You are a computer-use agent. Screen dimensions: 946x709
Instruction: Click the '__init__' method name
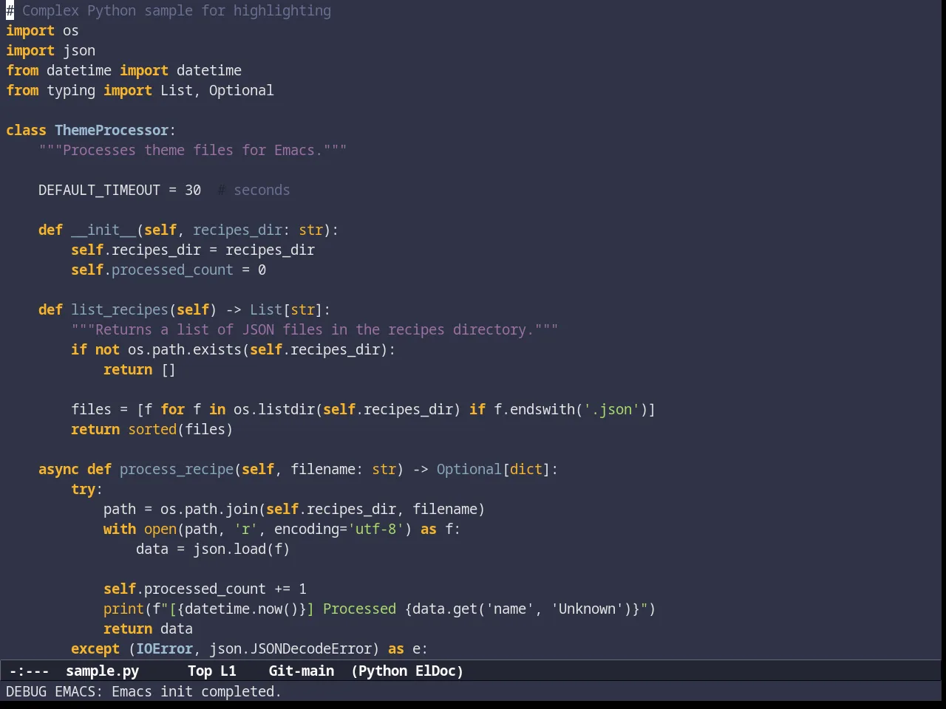point(103,230)
